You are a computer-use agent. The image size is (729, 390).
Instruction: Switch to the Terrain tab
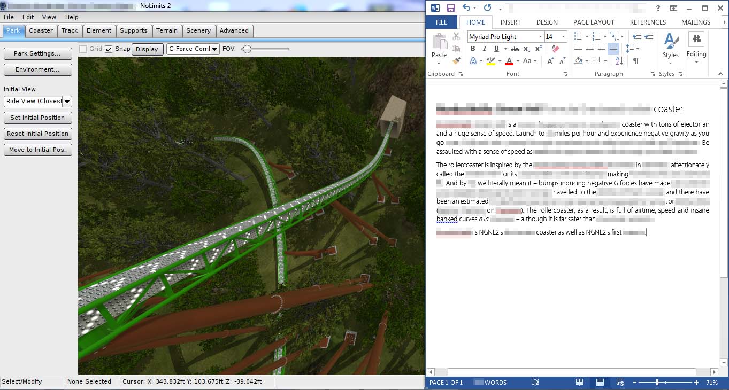pyautogui.click(x=167, y=30)
